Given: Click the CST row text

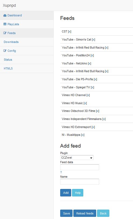Looking at the screenshot, I should pos(64,32).
